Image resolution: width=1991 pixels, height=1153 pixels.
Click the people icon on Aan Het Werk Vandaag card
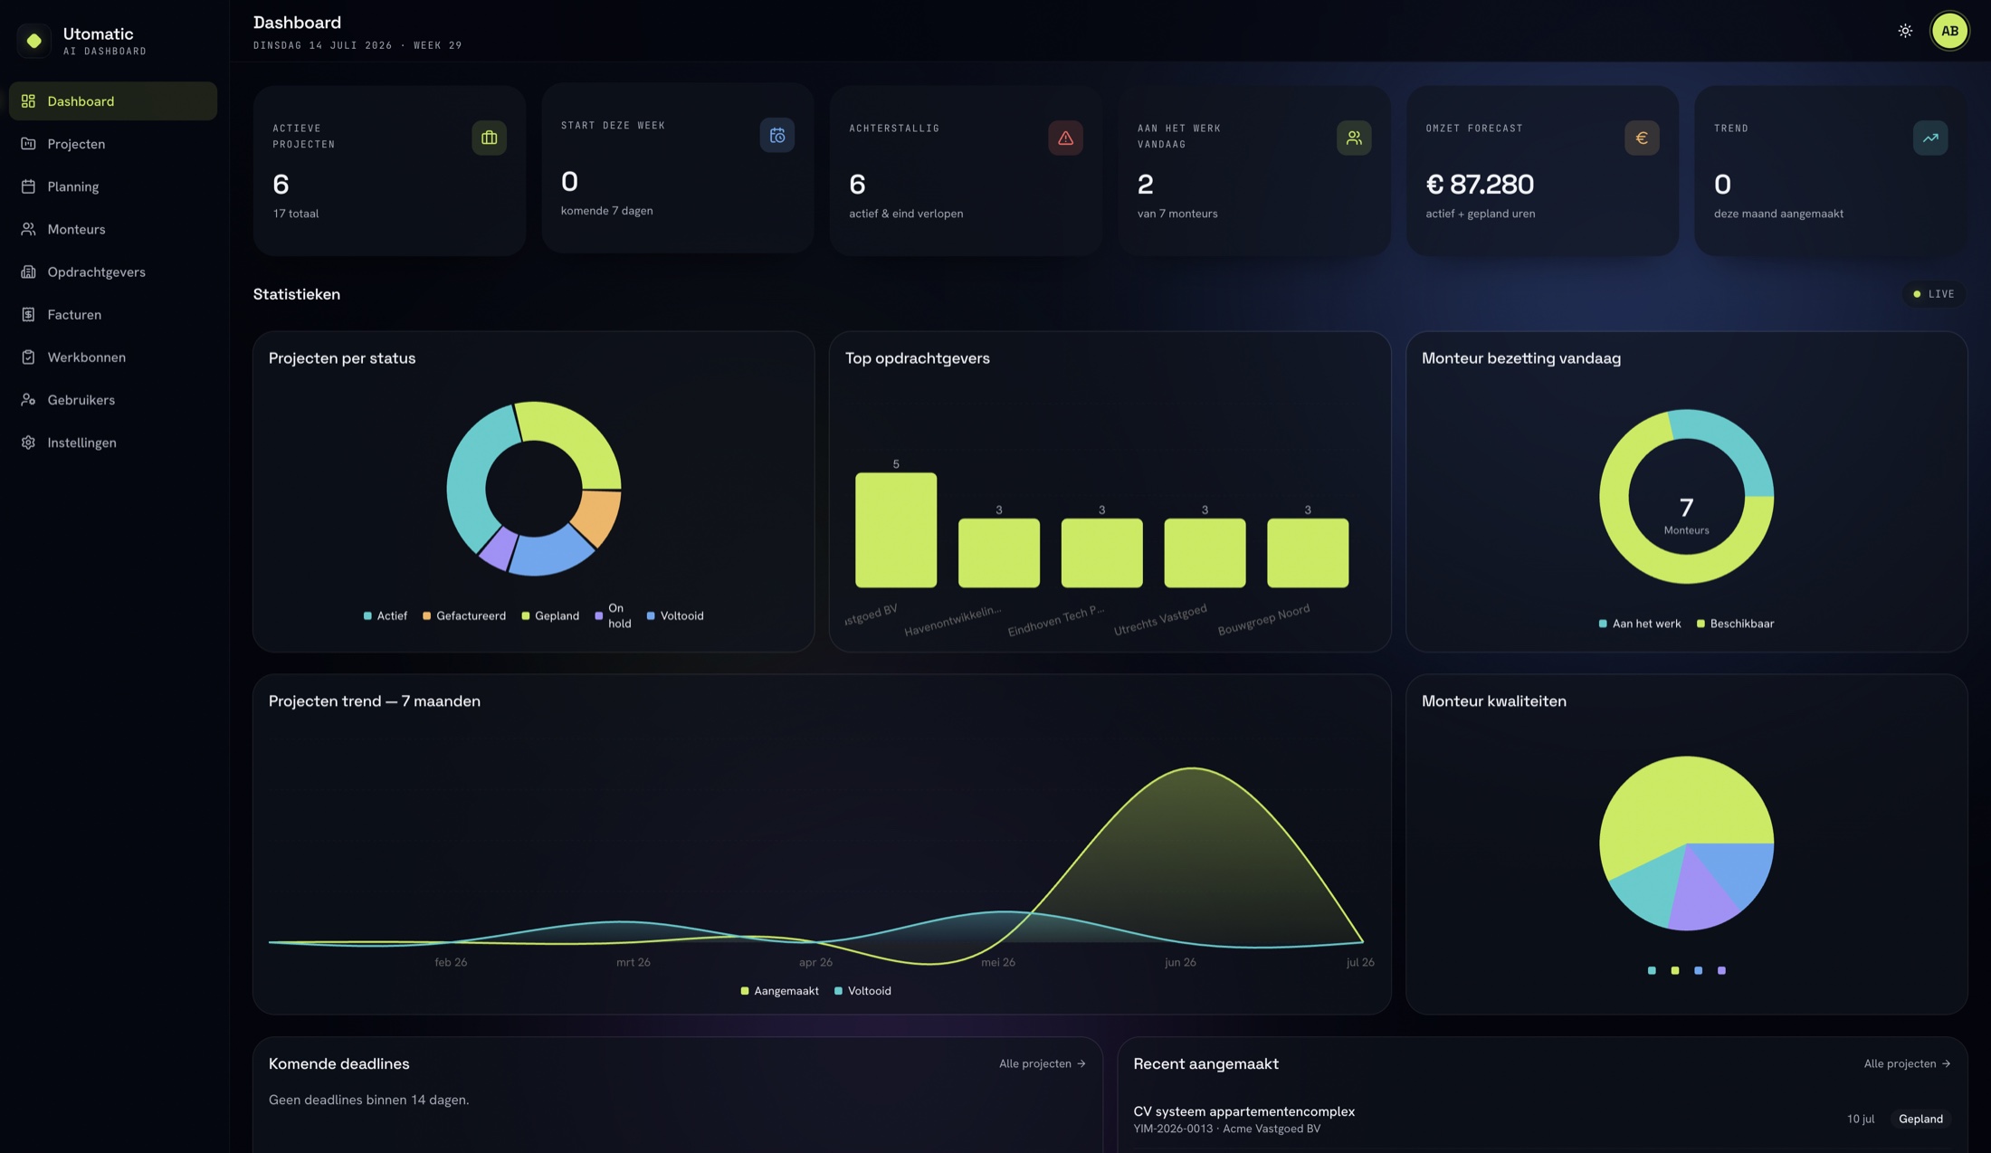pyautogui.click(x=1354, y=138)
